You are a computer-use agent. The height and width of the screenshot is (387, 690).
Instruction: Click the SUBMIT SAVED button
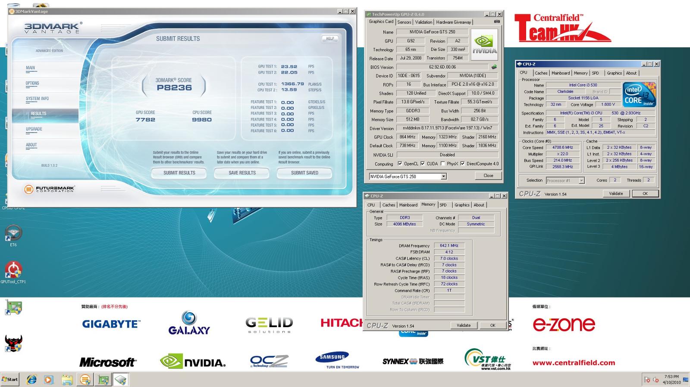click(x=304, y=173)
